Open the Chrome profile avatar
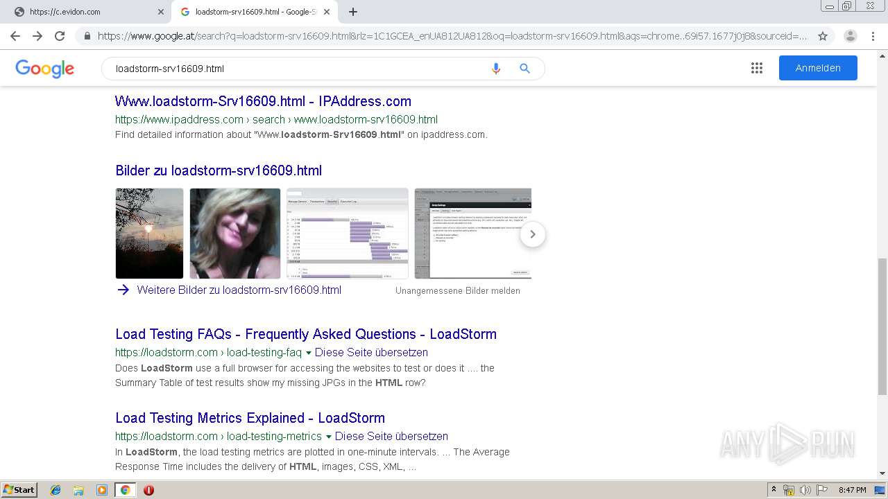The height and width of the screenshot is (499, 888). 851,36
